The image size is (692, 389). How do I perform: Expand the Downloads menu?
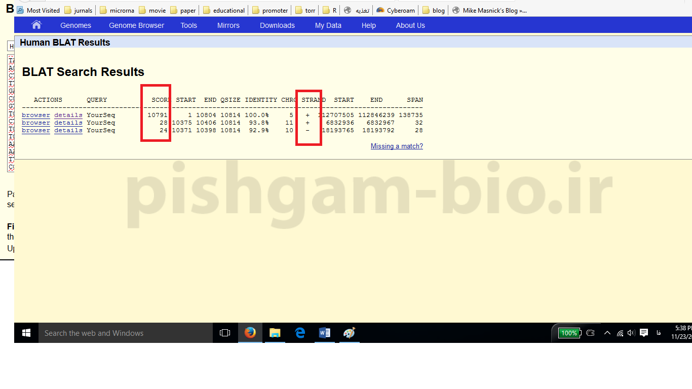277,25
